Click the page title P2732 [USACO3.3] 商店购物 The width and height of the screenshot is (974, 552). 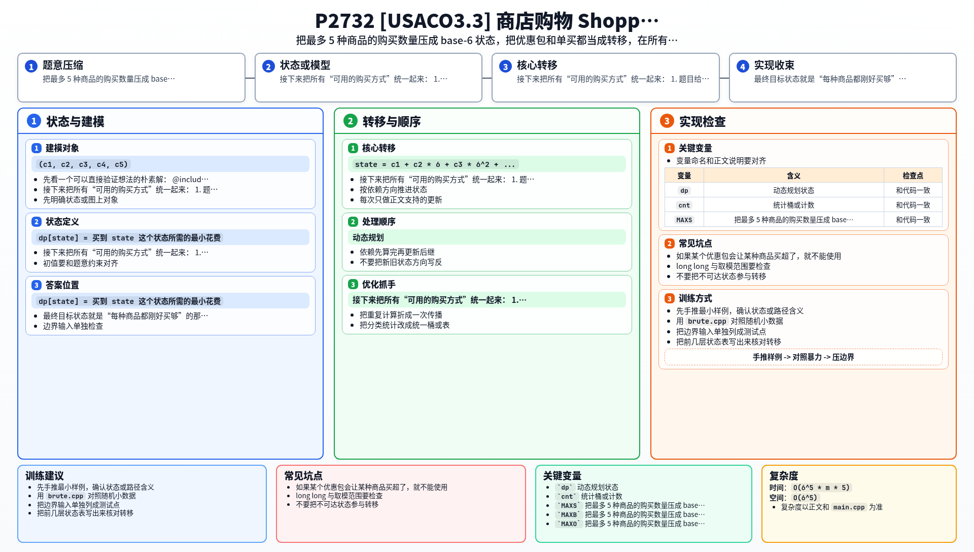pyautogui.click(x=486, y=21)
